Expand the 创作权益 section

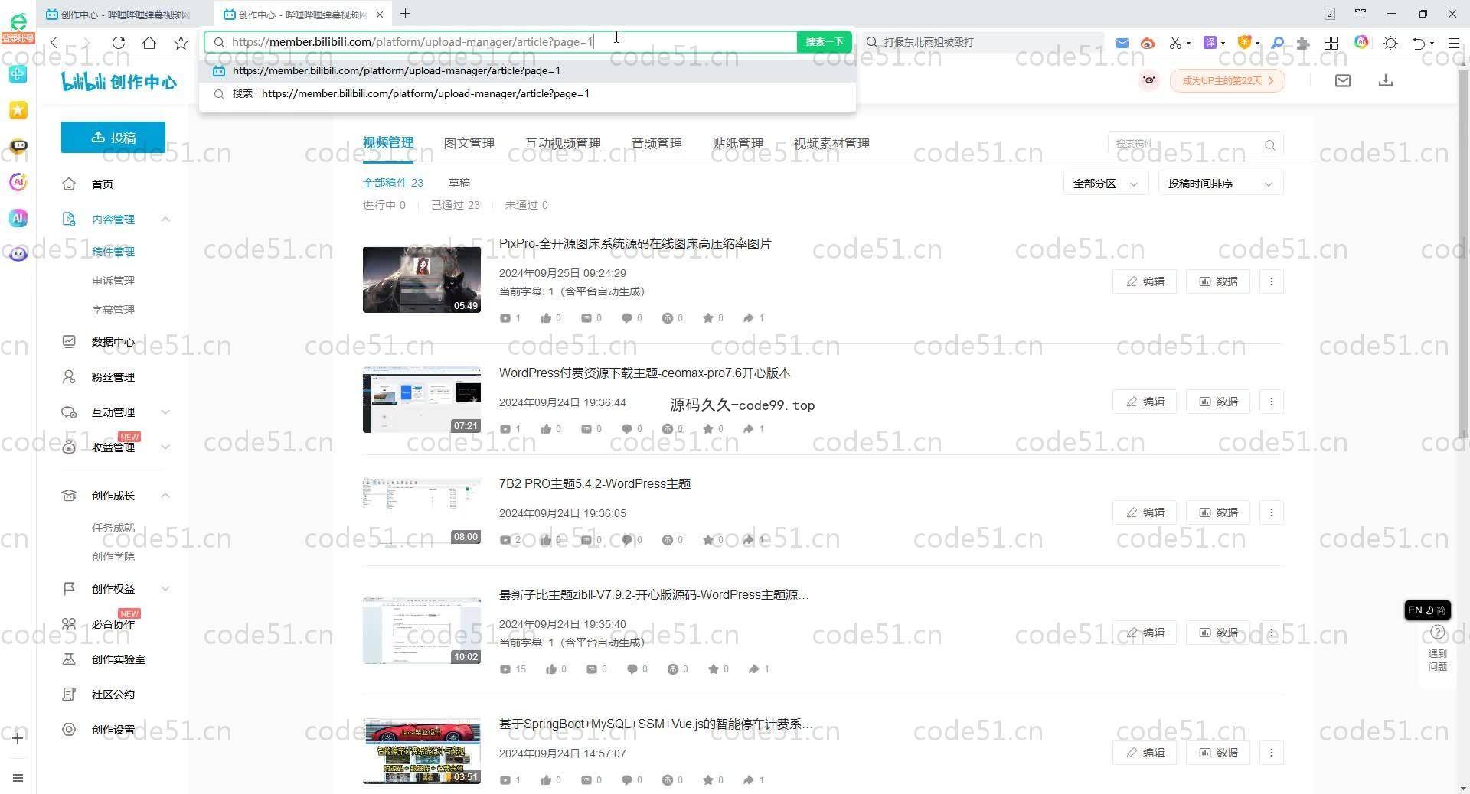(x=165, y=589)
